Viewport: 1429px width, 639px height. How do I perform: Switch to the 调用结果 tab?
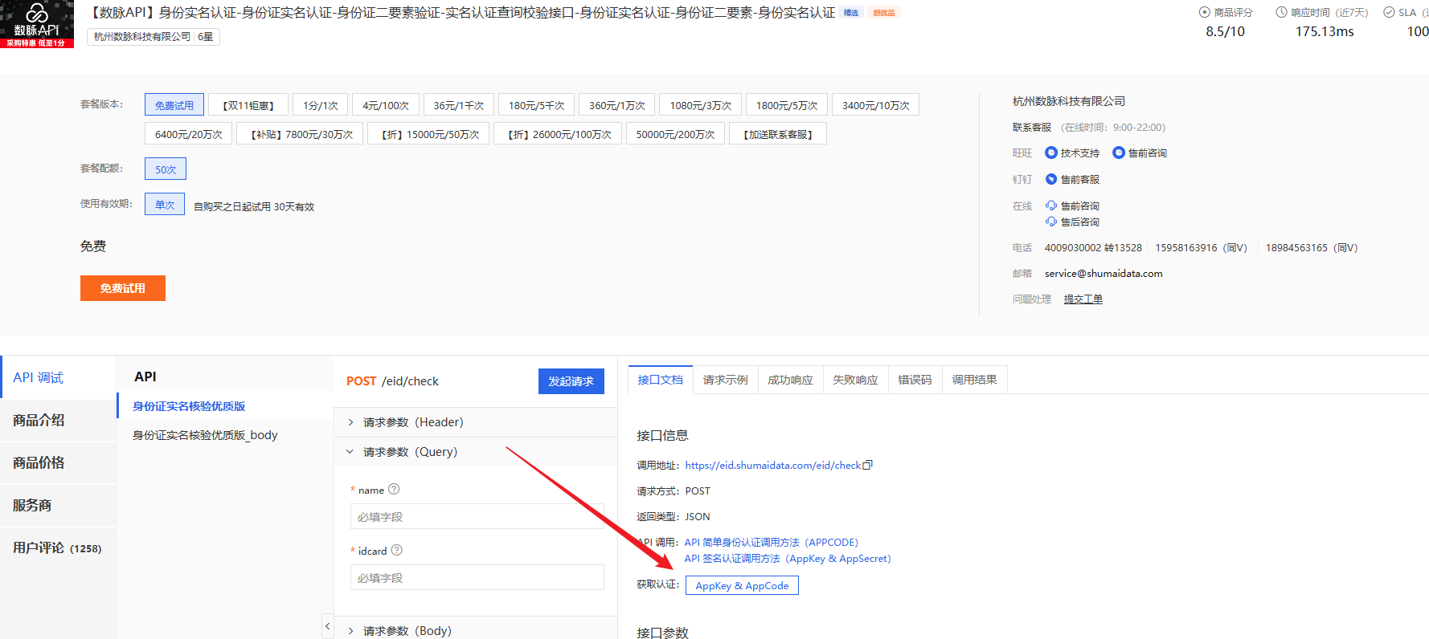click(975, 380)
